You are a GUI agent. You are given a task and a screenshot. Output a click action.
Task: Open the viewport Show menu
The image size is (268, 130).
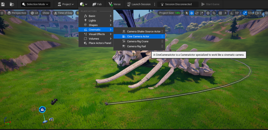click(46, 13)
